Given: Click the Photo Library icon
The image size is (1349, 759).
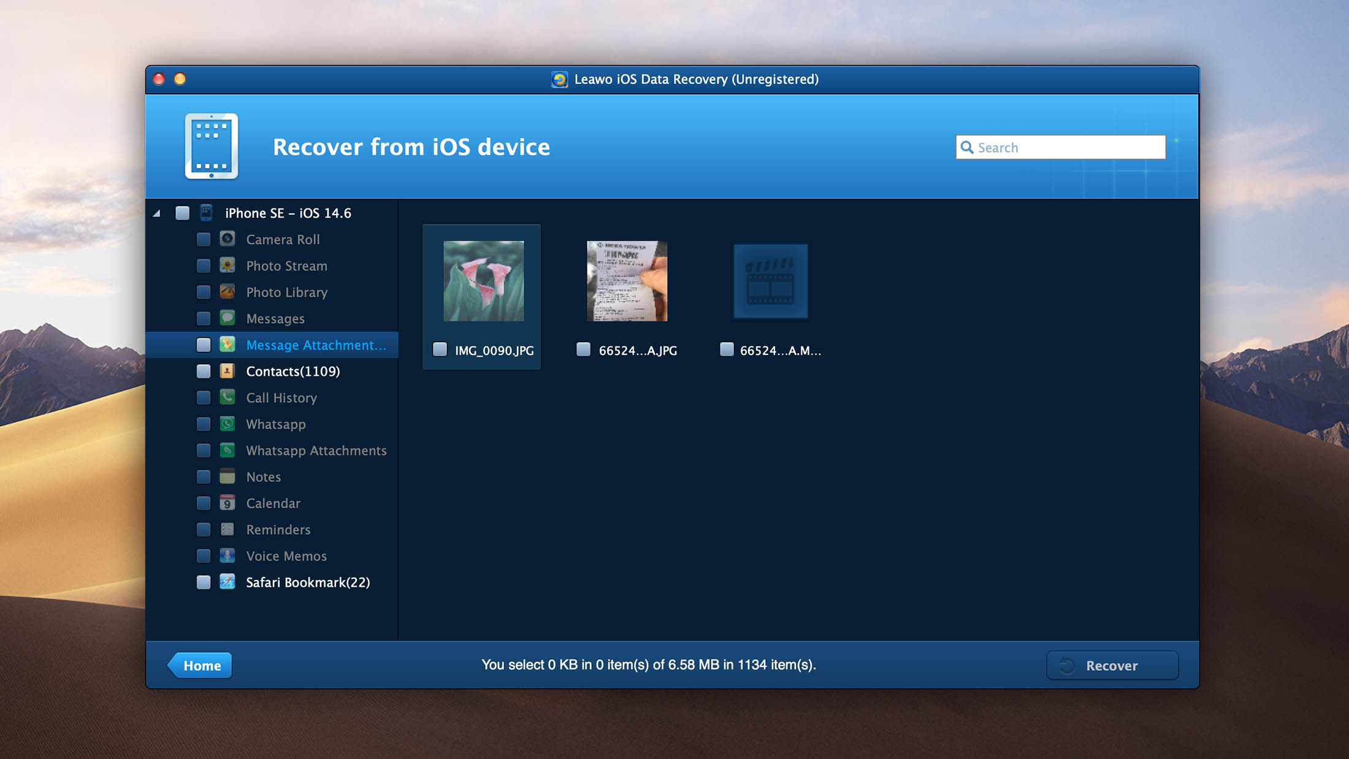Looking at the screenshot, I should (227, 292).
